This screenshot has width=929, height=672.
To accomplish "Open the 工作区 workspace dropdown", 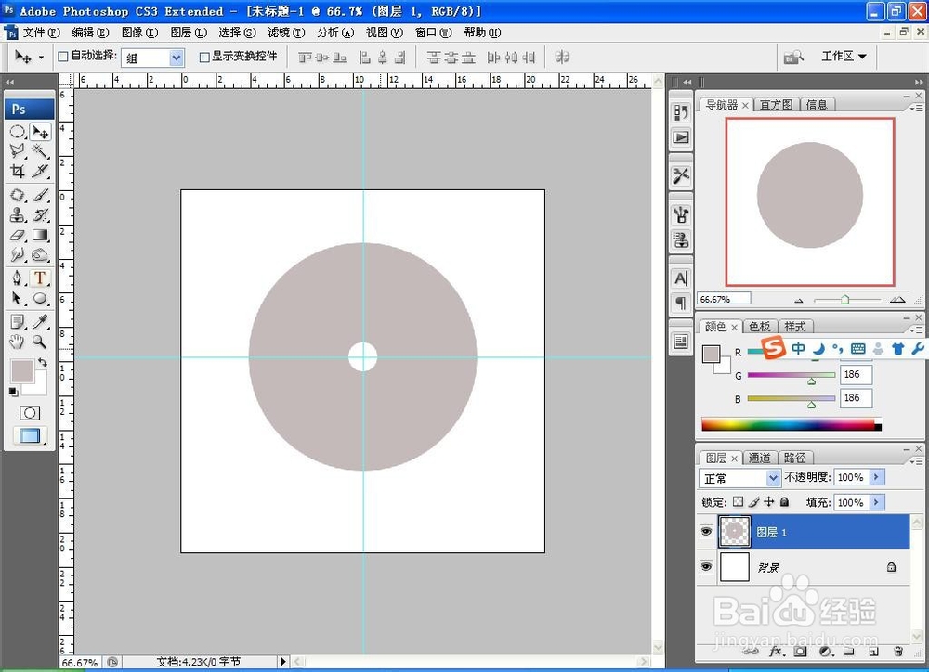I will click(x=844, y=57).
